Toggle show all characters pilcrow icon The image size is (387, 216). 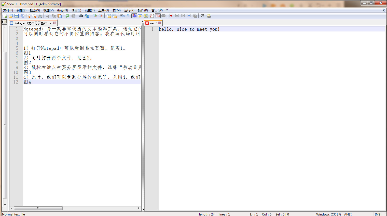click(x=128, y=16)
